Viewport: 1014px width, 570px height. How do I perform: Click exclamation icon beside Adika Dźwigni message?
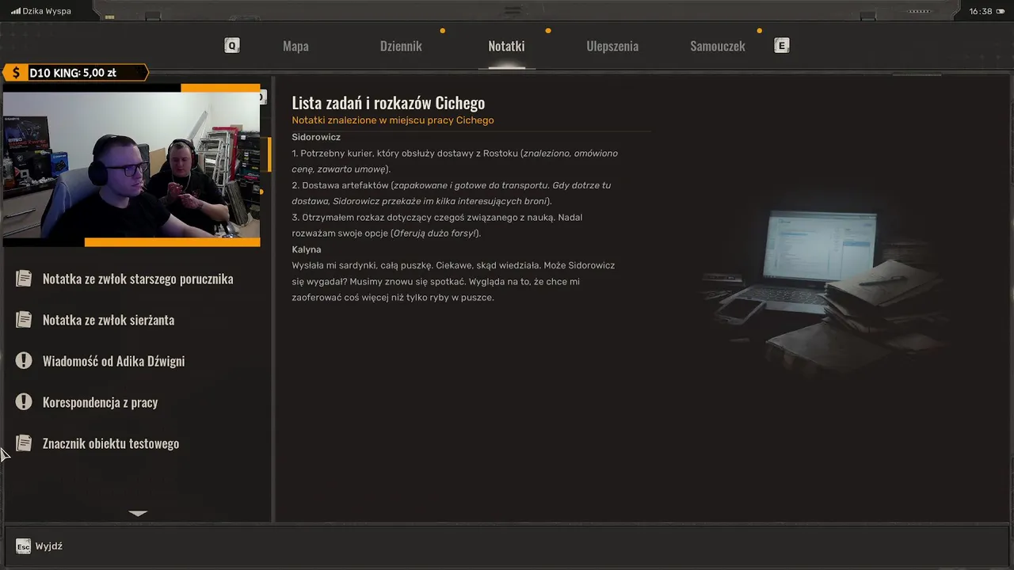point(24,361)
